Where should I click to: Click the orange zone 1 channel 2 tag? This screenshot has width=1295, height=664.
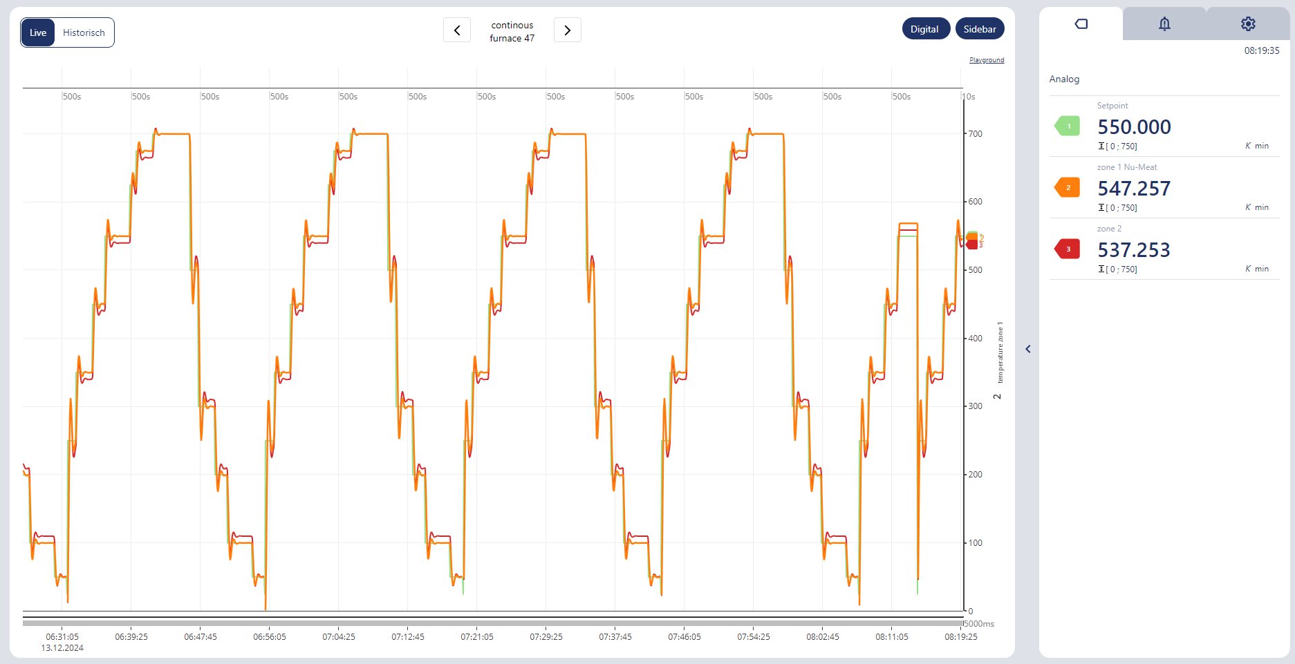pos(1068,187)
